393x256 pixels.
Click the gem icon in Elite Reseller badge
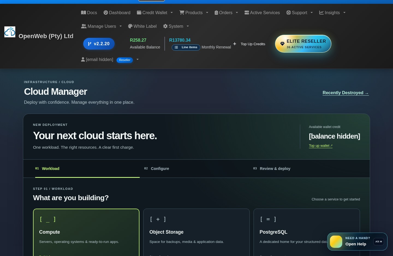tap(282, 44)
